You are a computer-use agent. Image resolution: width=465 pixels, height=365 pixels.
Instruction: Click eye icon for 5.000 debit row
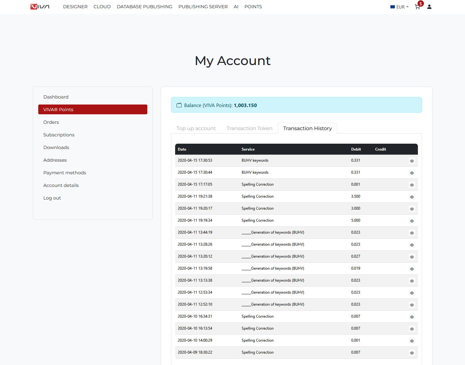[412, 221]
